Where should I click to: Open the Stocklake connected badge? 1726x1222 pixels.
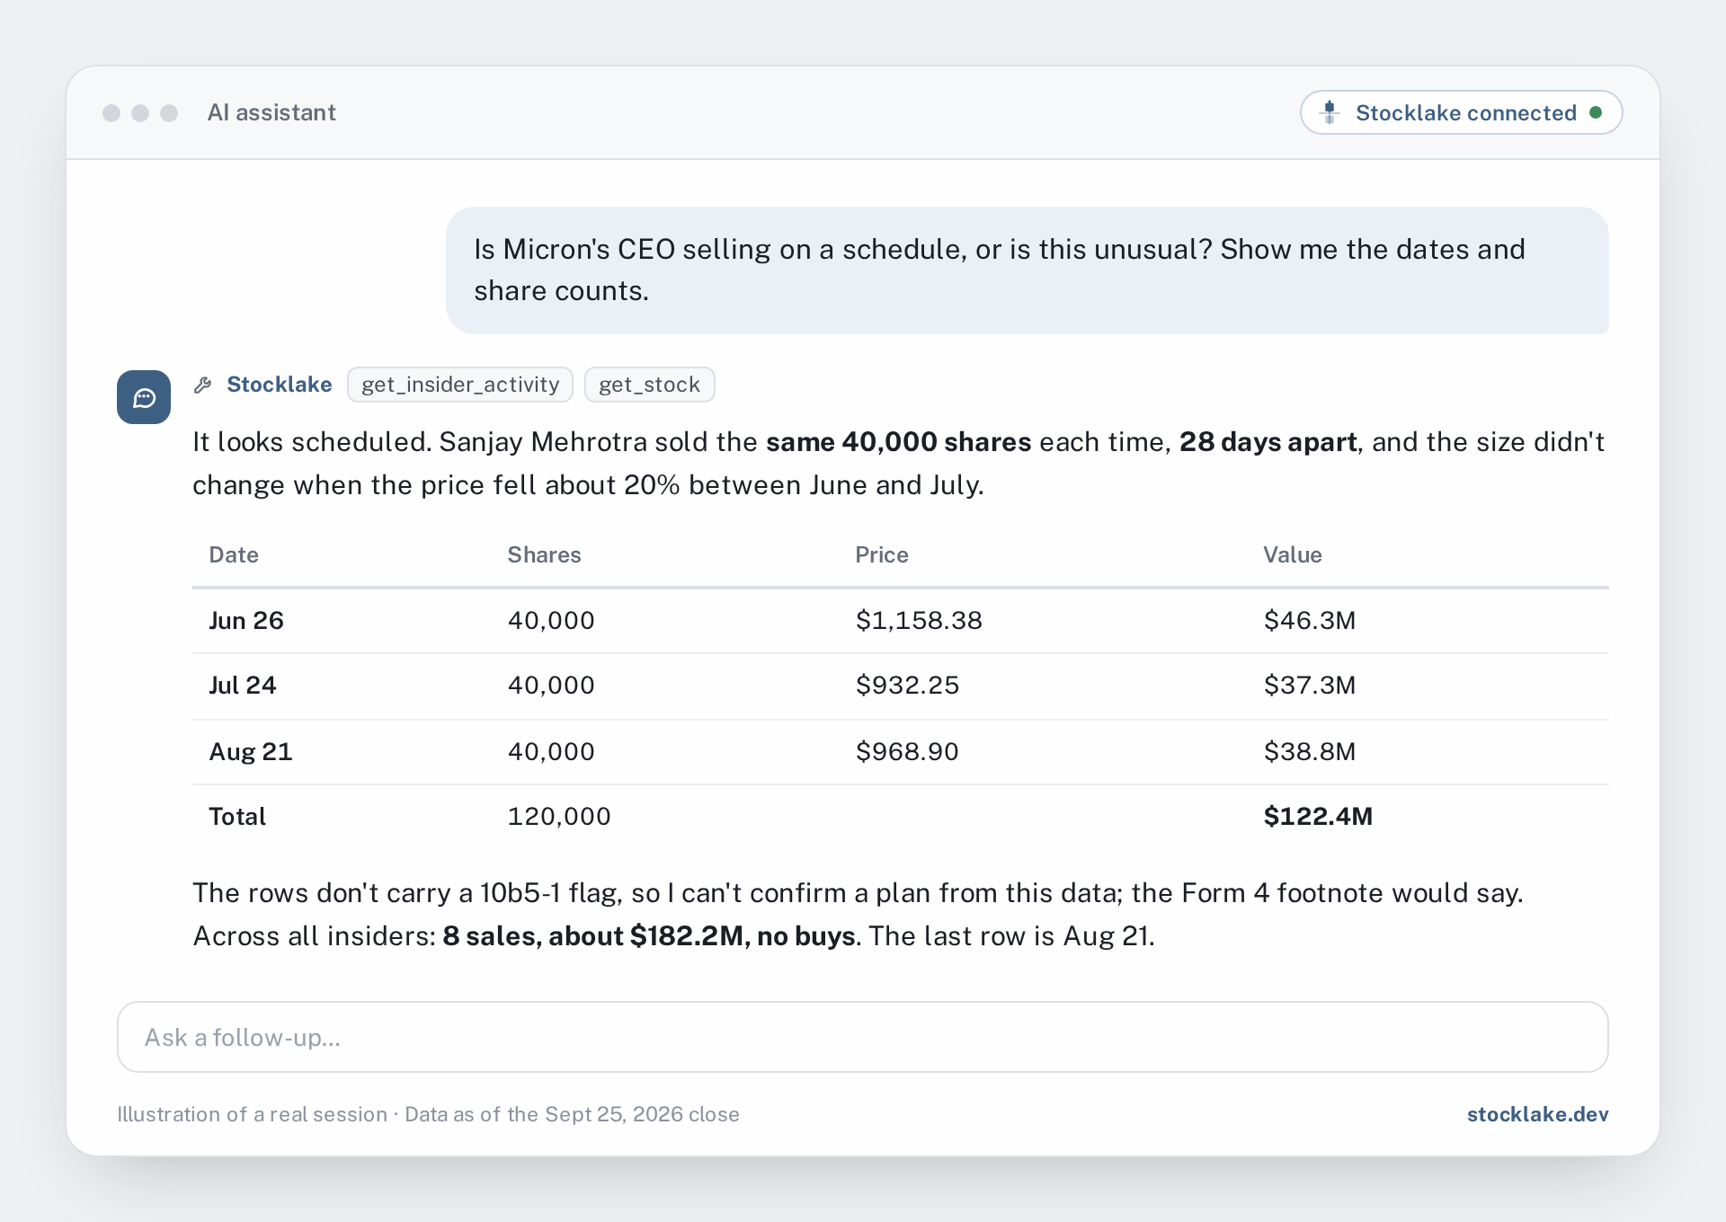coord(1461,112)
